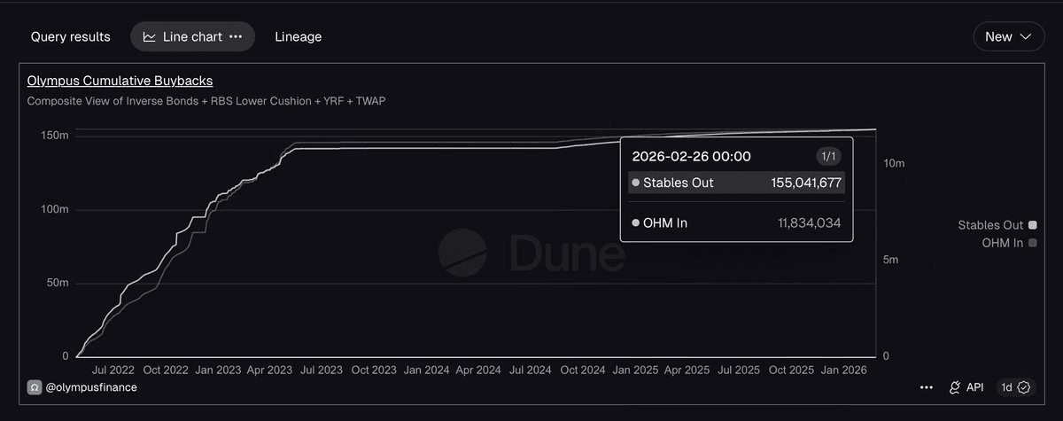
Task: Click the Olympus avatar icon beside @olympusfinance
Action: point(34,387)
